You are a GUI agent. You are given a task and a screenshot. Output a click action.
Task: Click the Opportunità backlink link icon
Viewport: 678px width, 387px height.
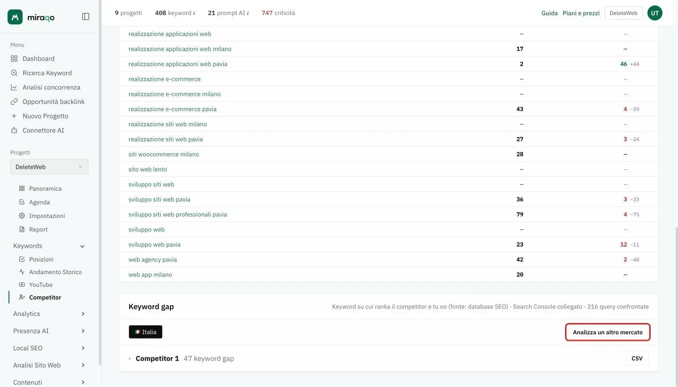[x=14, y=102]
